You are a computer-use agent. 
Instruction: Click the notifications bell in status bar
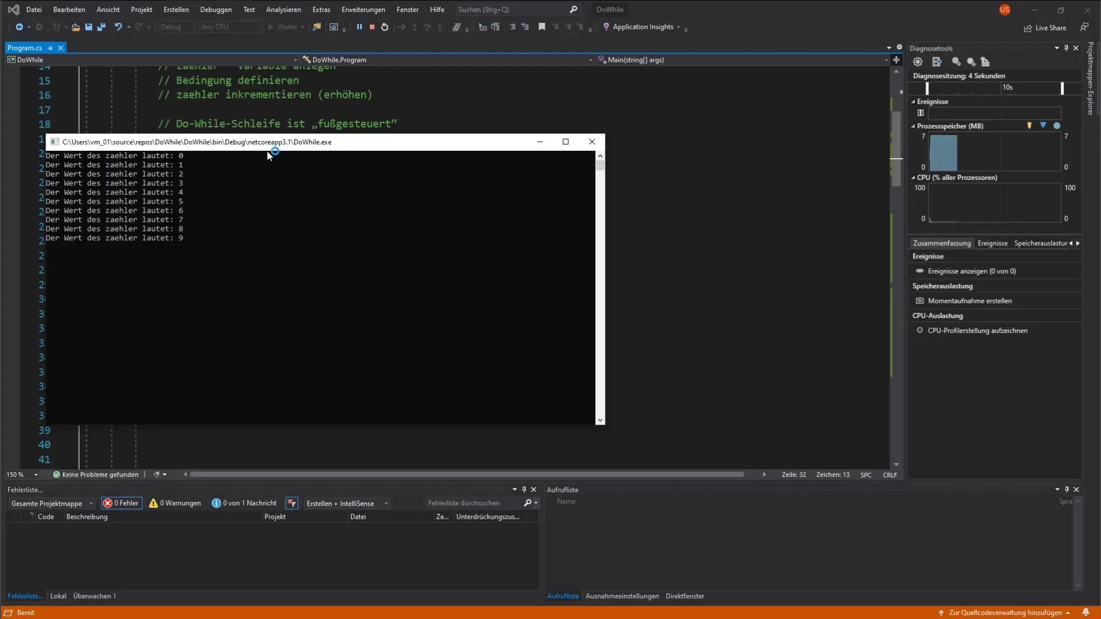1086,613
